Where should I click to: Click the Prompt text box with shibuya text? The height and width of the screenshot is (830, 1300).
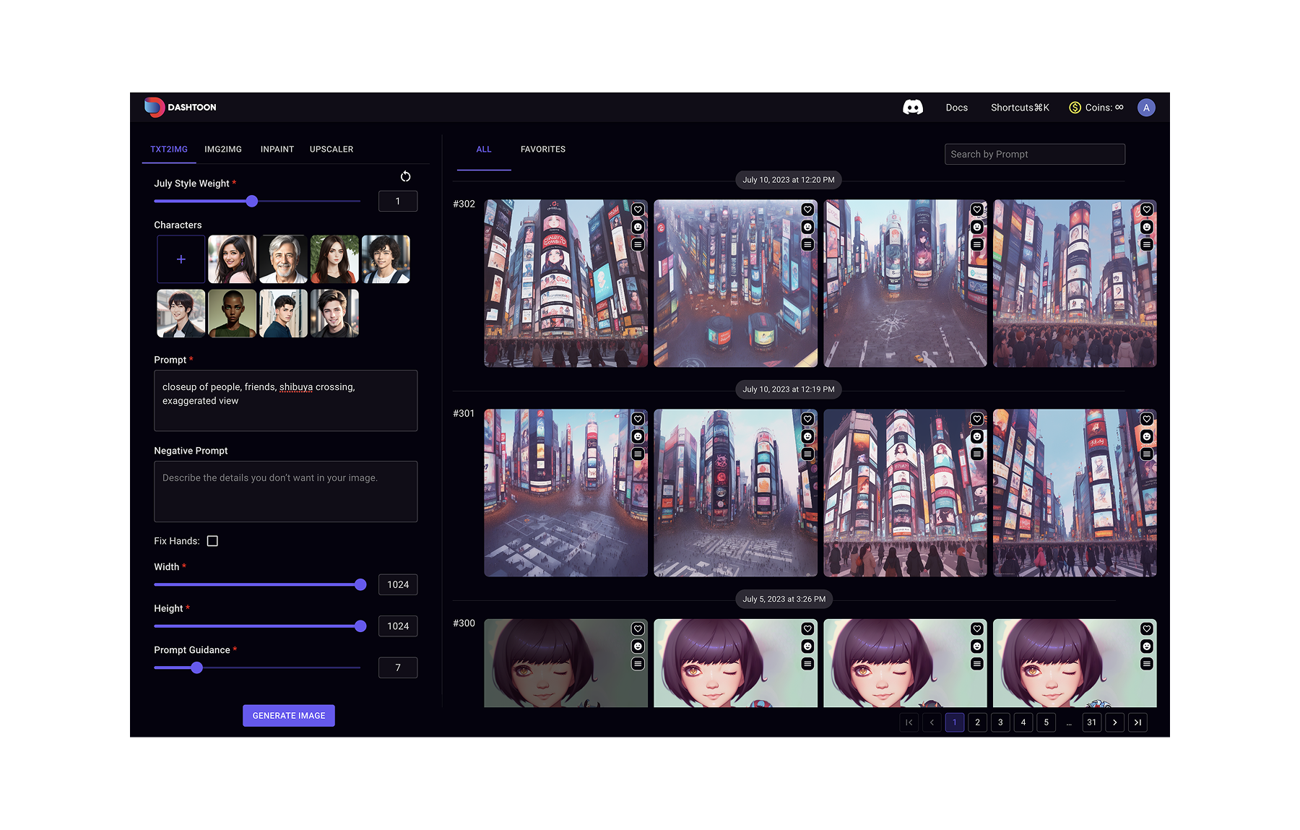286,401
